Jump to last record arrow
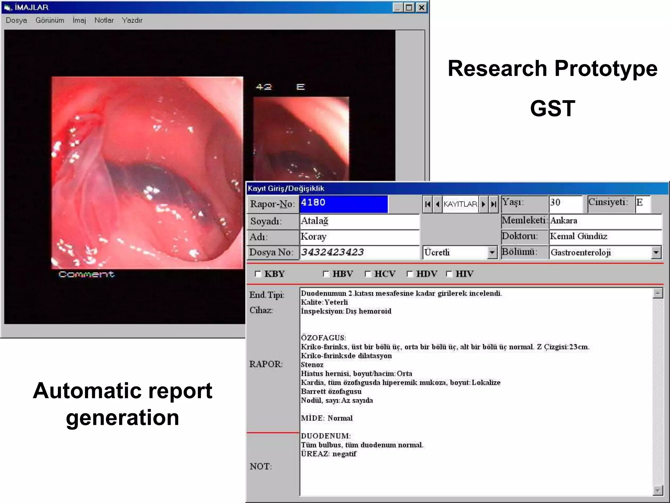The image size is (670, 503). coord(494,204)
